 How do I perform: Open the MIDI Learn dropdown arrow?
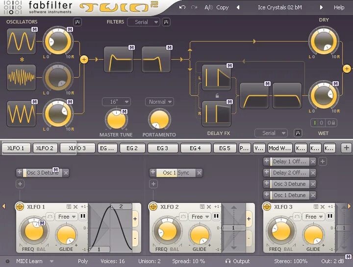click(x=52, y=262)
